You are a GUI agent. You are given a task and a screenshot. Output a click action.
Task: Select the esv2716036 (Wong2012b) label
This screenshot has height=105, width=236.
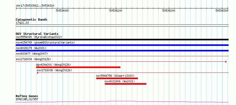(x=54, y=70)
